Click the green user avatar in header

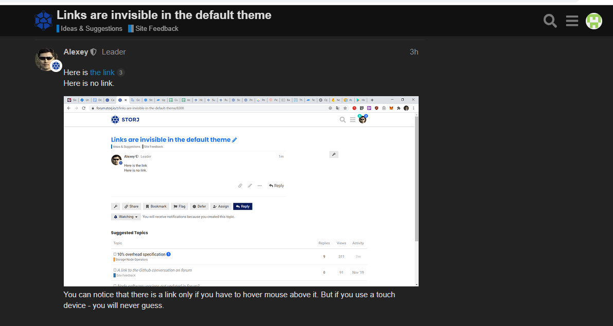[x=594, y=21]
